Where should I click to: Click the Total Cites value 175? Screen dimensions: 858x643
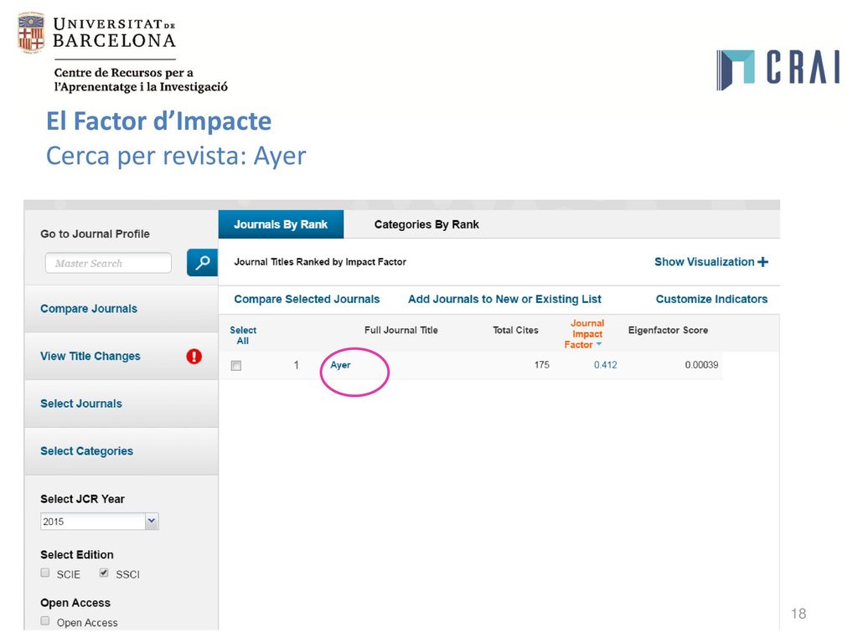click(542, 365)
